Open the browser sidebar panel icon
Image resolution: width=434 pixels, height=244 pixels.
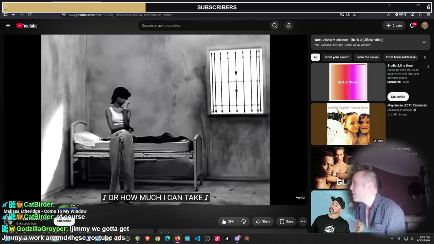point(5,15)
